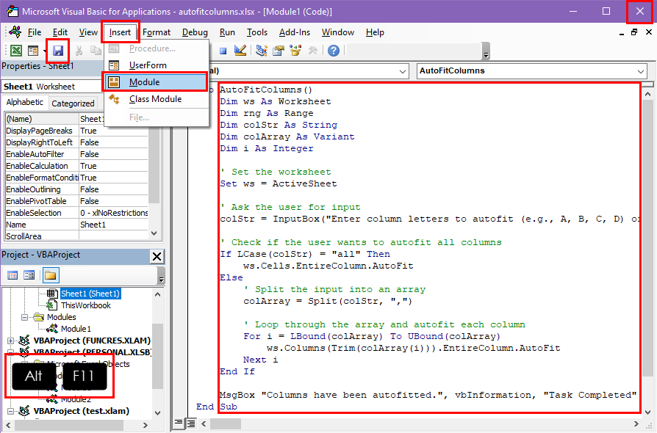The image size is (657, 433).
Task: Click the ScrollArea property row
Action: 76,236
